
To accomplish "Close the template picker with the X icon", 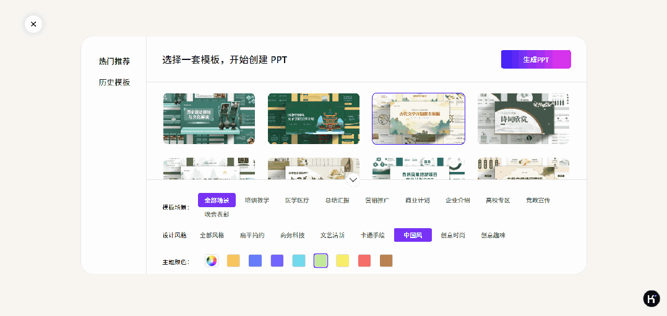I will point(33,24).
